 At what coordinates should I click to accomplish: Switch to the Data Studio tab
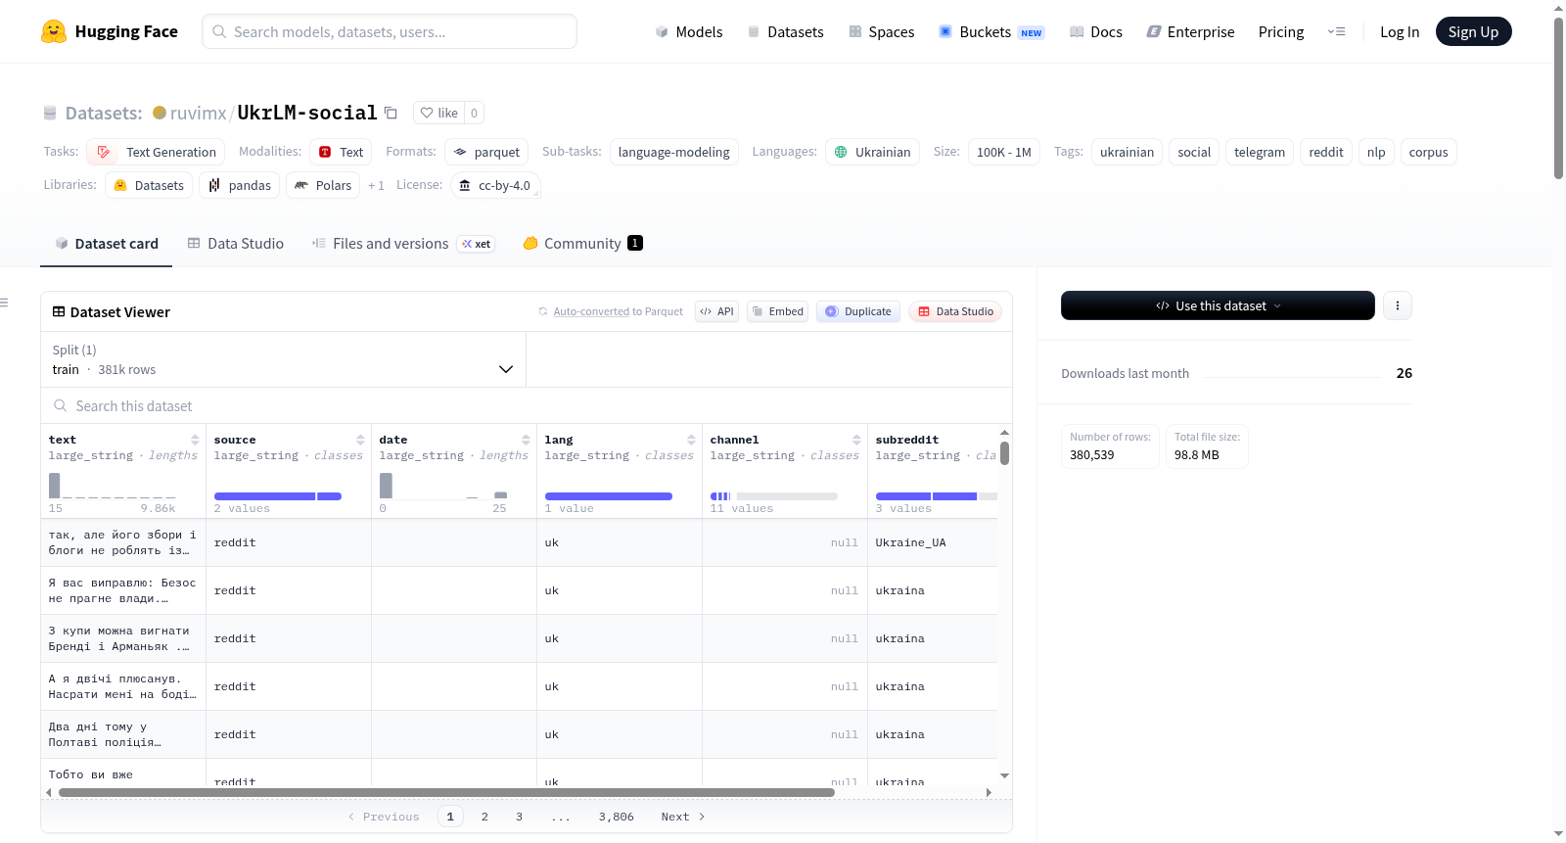tap(236, 243)
